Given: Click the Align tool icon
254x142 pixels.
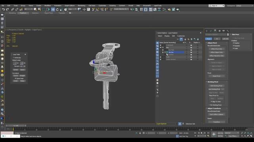Looking at the screenshot, I should pos(137,9).
